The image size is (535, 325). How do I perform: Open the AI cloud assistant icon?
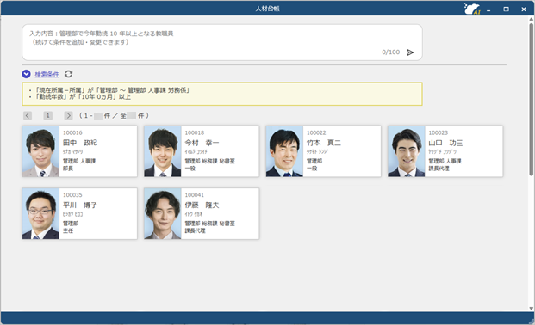pos(472,9)
